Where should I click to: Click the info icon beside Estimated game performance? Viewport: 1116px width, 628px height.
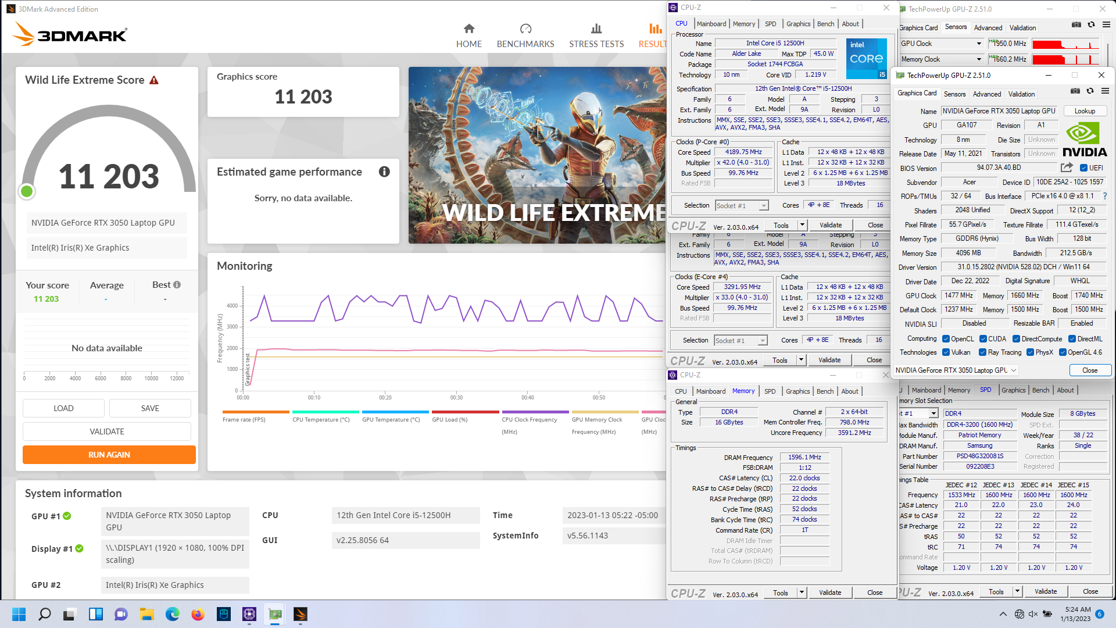coord(384,172)
